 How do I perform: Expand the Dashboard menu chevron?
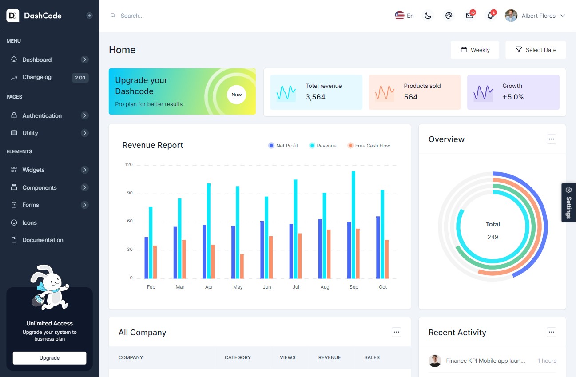point(85,60)
